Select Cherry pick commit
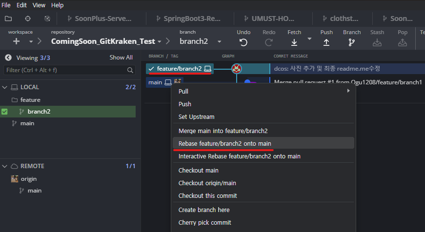The height and width of the screenshot is (232, 425). 263,223
